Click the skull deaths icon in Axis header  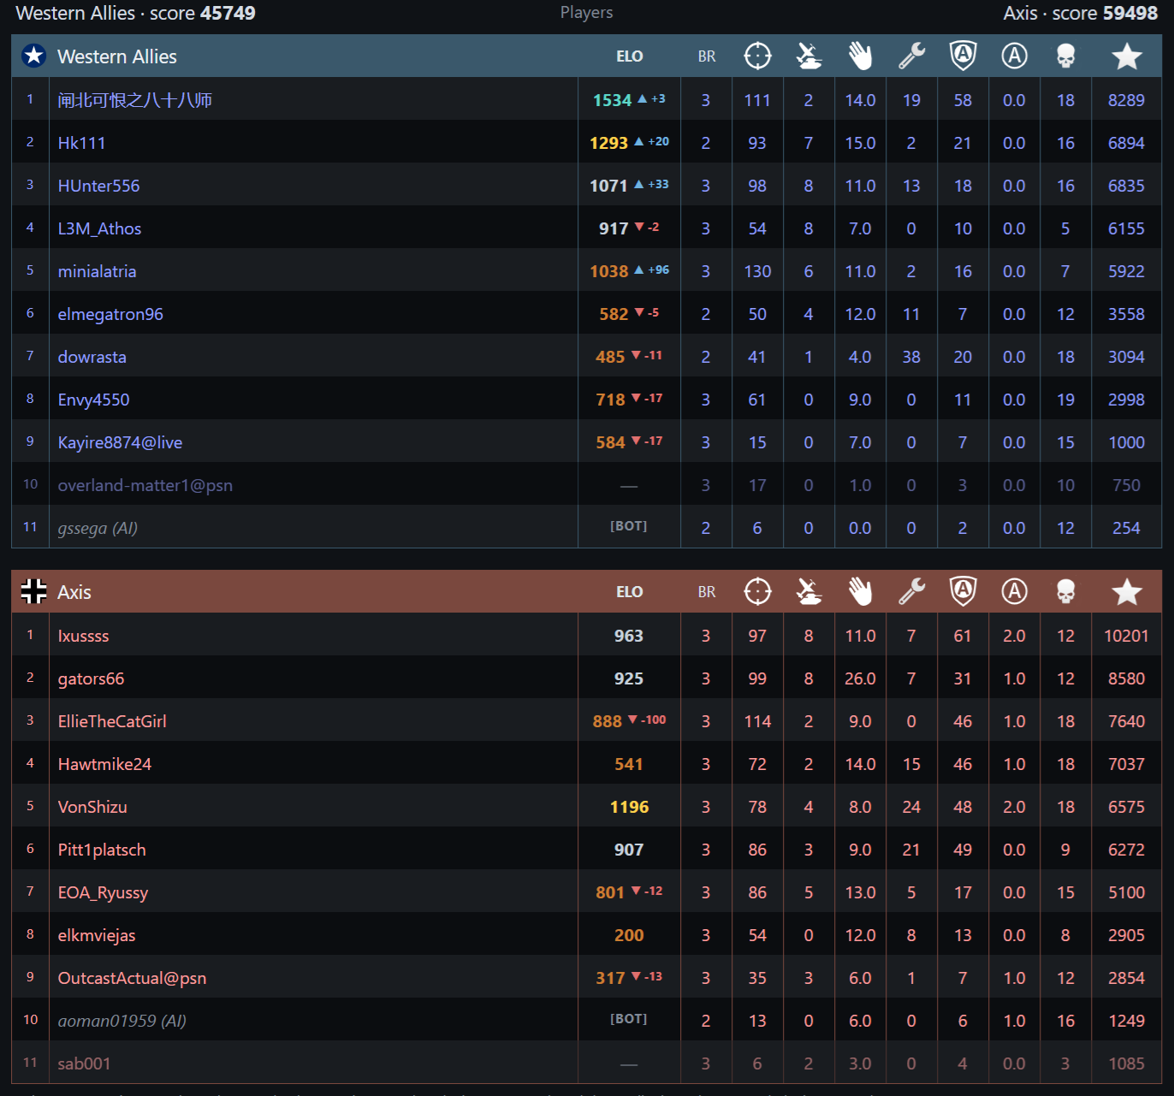[x=1065, y=592]
